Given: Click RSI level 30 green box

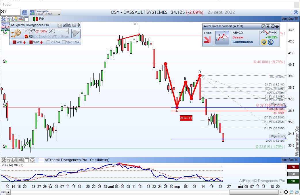Looking at the screenshot, I should coord(293,181).
